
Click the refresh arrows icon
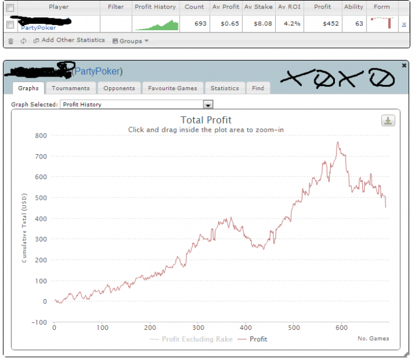pyautogui.click(x=24, y=41)
